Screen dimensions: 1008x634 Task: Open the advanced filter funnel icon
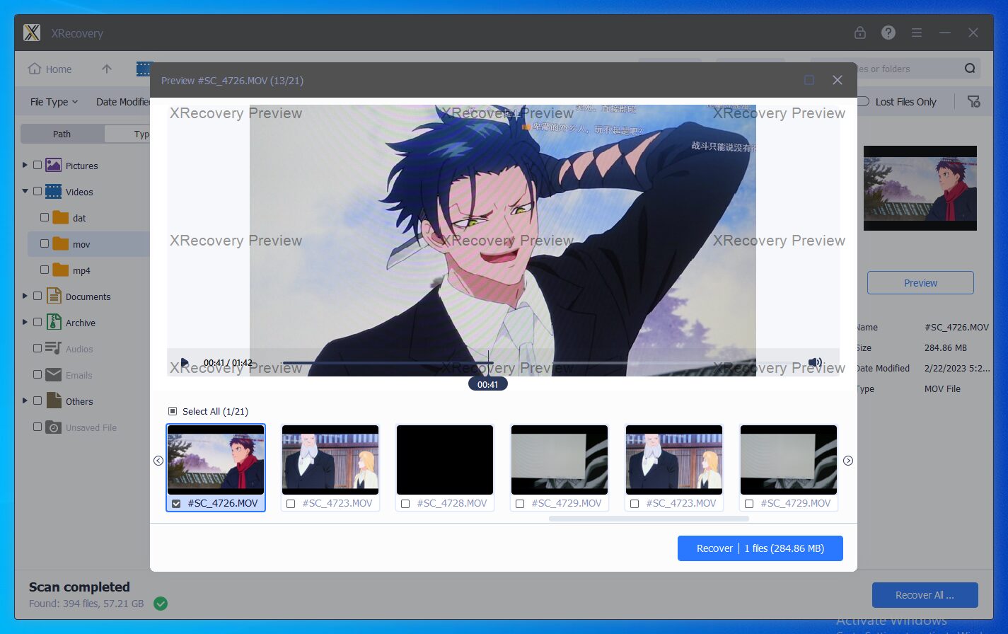tap(974, 101)
